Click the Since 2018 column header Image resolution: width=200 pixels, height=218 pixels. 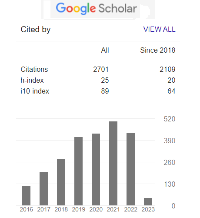158,50
